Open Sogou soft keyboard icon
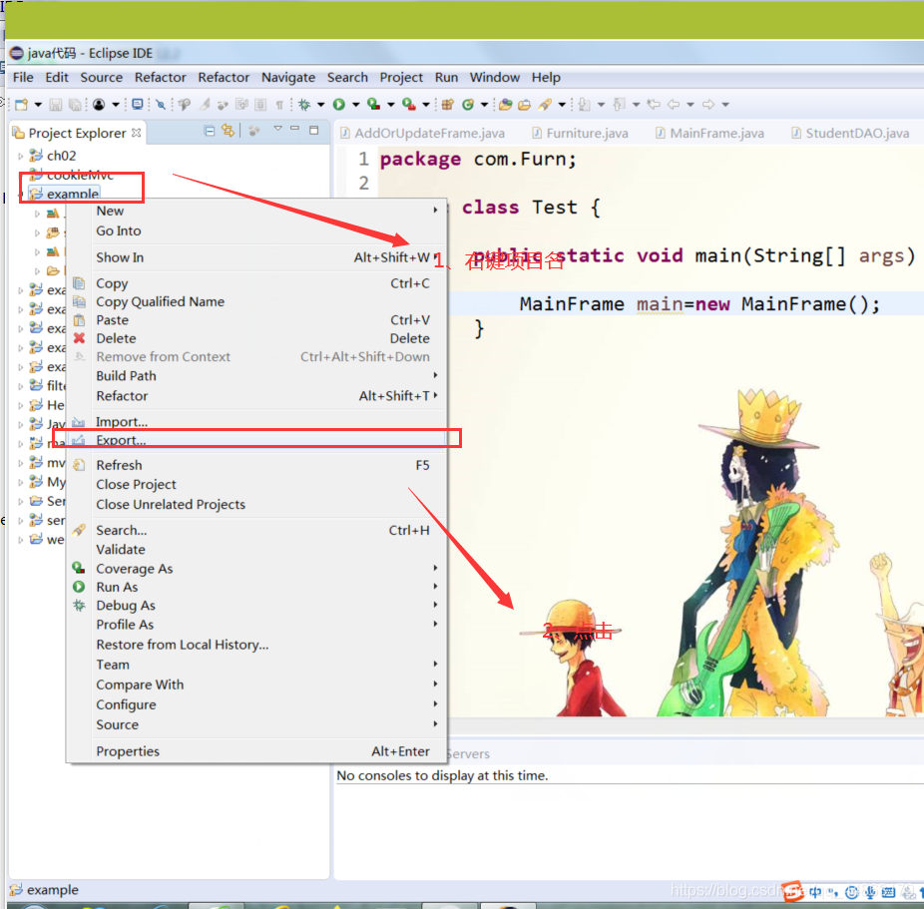Screen dimensions: 924x909 (x=889, y=892)
